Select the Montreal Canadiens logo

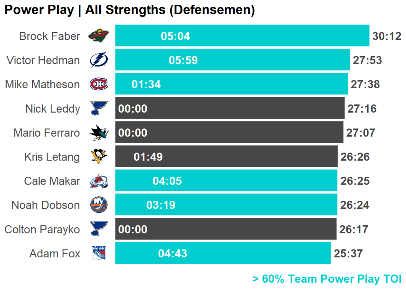(x=98, y=84)
